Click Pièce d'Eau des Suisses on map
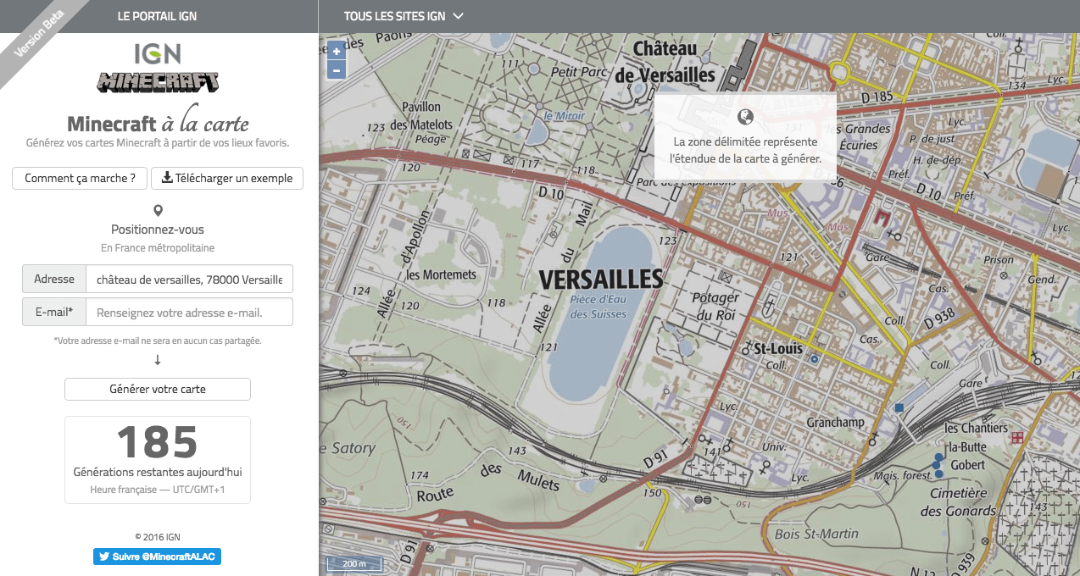This screenshot has height=576, width=1080. 598,307
